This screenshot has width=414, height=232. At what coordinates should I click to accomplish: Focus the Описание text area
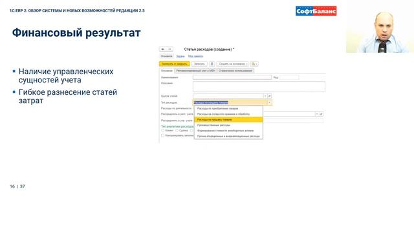click(259, 86)
